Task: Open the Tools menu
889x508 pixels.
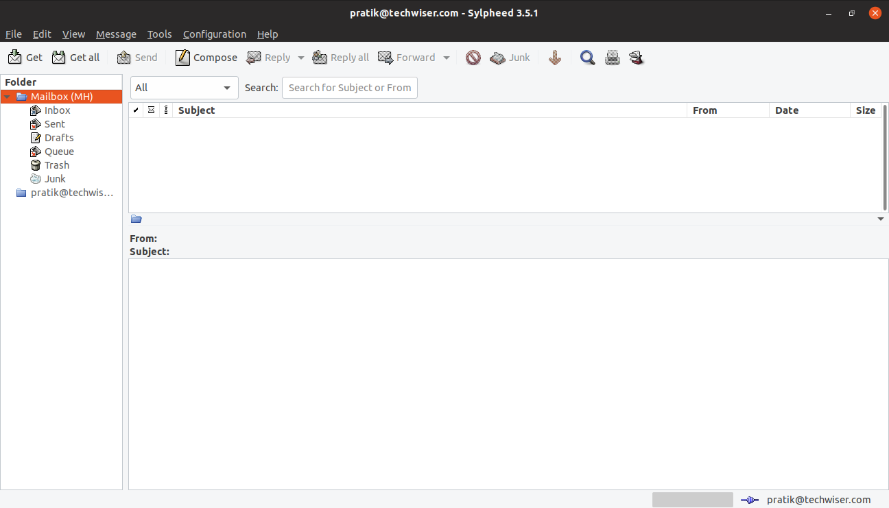Action: (160, 34)
